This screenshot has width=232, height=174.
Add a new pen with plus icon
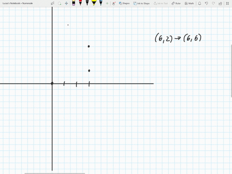(x=107, y=3)
